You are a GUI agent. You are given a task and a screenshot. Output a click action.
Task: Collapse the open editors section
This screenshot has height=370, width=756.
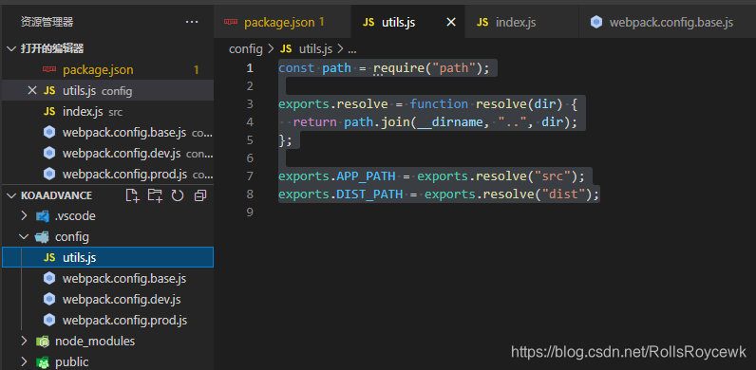10,48
